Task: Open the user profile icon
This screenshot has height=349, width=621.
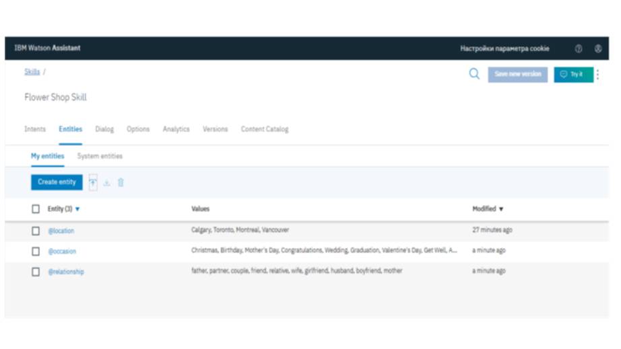Action: point(598,49)
